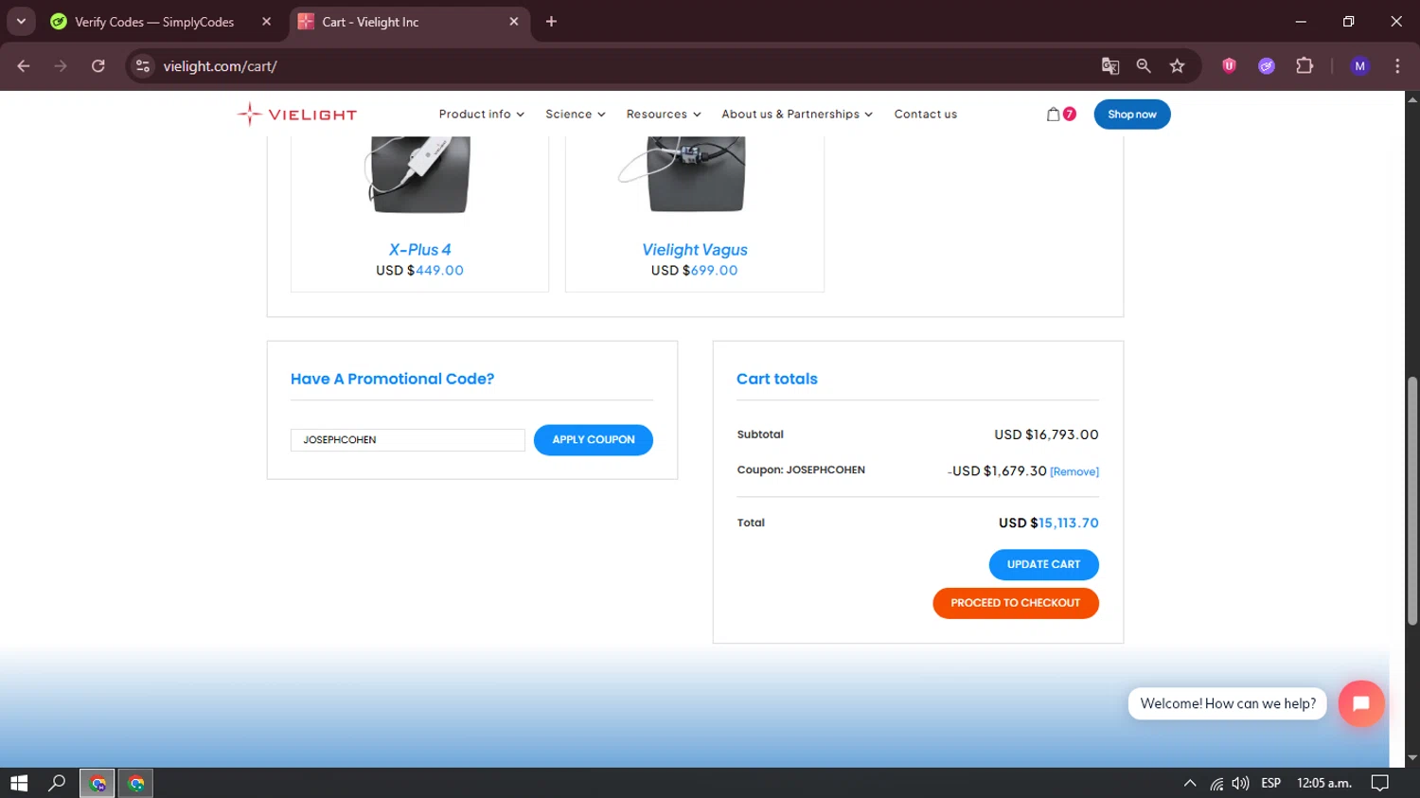Click the address bar URL
Viewport: 1420px width, 798px height.
(x=220, y=66)
